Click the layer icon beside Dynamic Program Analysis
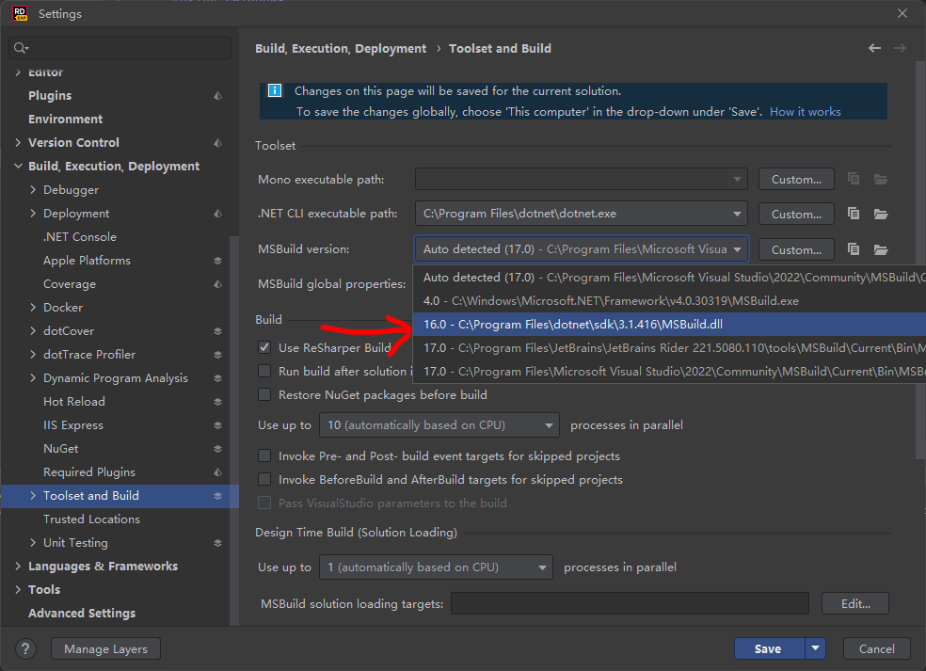Image resolution: width=926 pixels, height=671 pixels. [218, 378]
